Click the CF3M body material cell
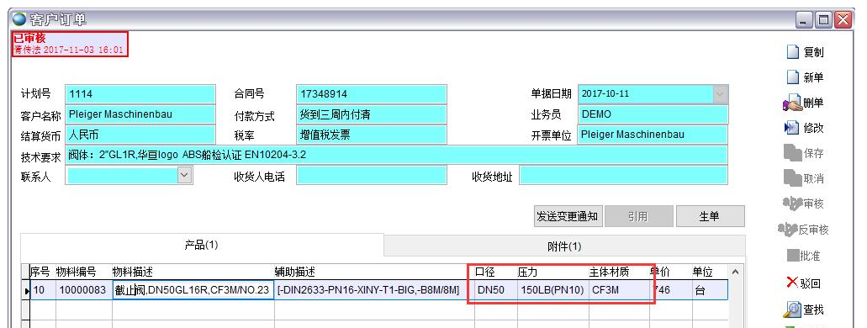 pyautogui.click(x=619, y=290)
